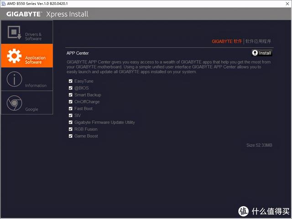Uncheck the EasyTune checkbox
The width and height of the screenshot is (292, 219).
coord(71,81)
